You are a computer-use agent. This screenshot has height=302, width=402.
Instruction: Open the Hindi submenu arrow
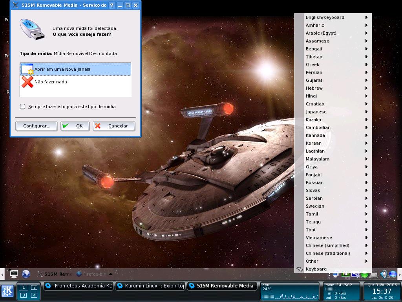click(366, 96)
